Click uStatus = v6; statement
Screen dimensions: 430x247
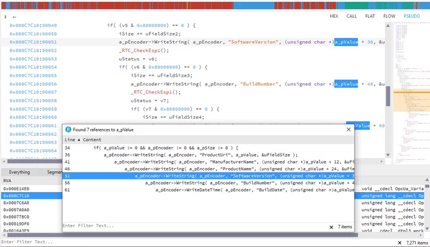coord(138,59)
